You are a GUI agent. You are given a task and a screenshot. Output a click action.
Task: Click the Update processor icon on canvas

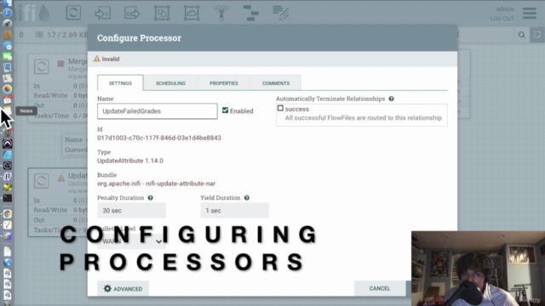42,181
